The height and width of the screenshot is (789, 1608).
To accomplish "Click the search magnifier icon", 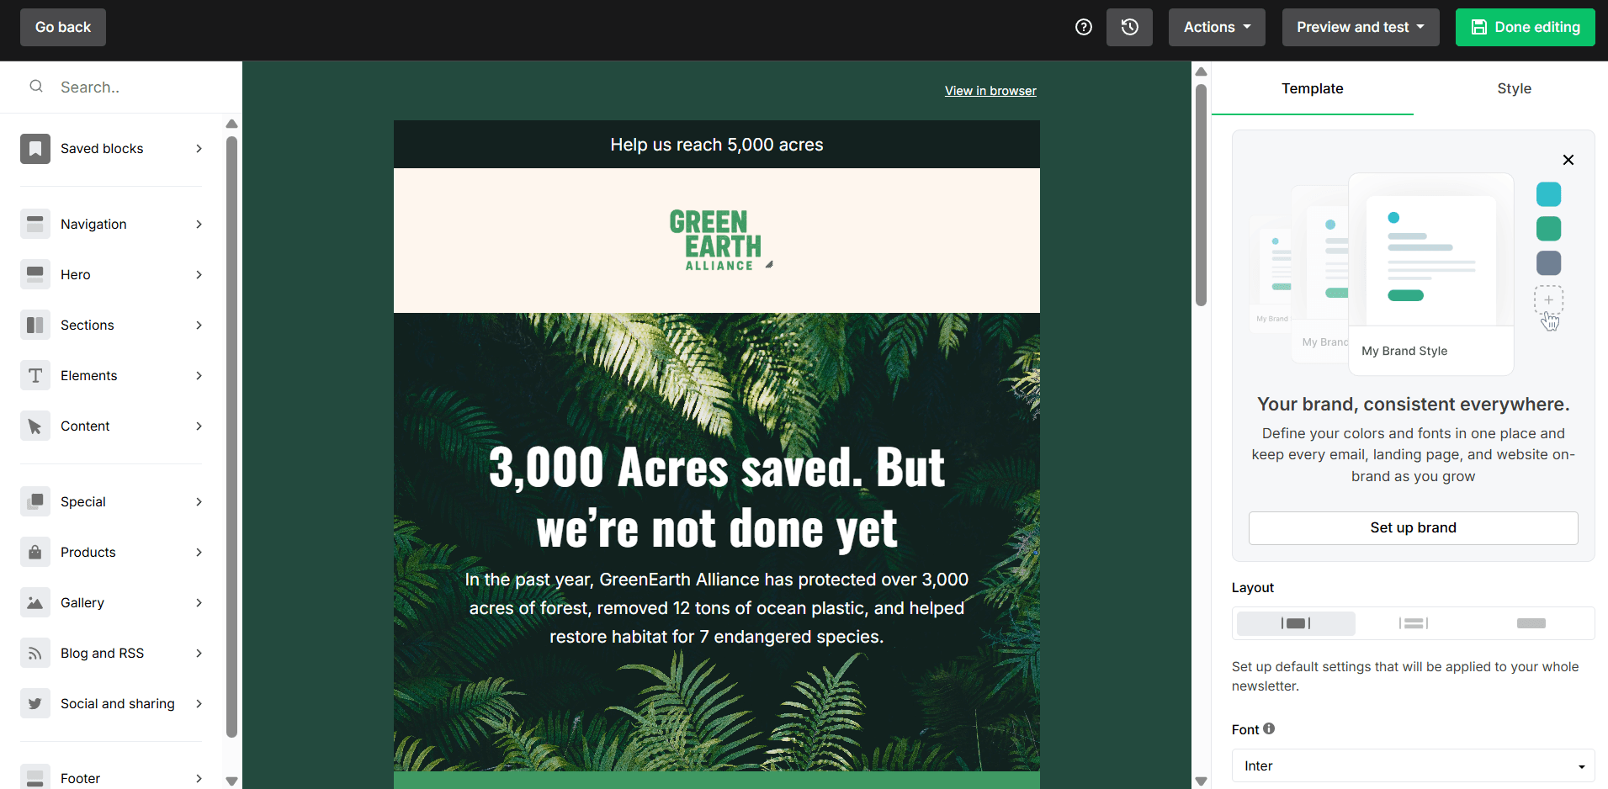I will [x=36, y=86].
